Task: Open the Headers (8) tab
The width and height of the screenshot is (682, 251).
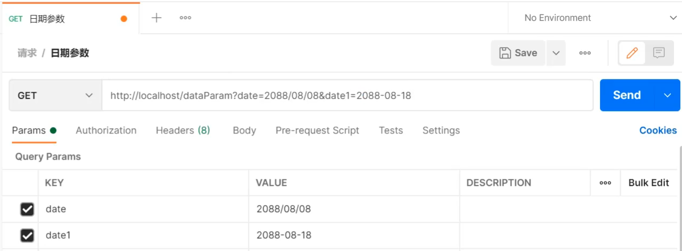Action: click(x=183, y=130)
